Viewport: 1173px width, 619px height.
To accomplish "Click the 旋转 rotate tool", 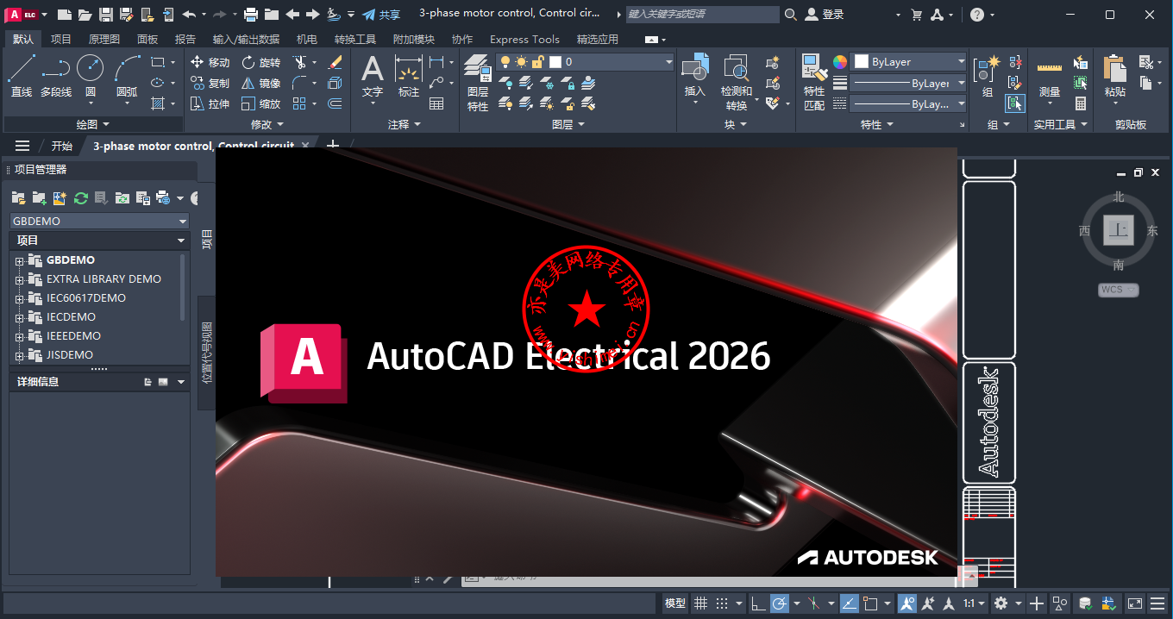I will point(260,62).
